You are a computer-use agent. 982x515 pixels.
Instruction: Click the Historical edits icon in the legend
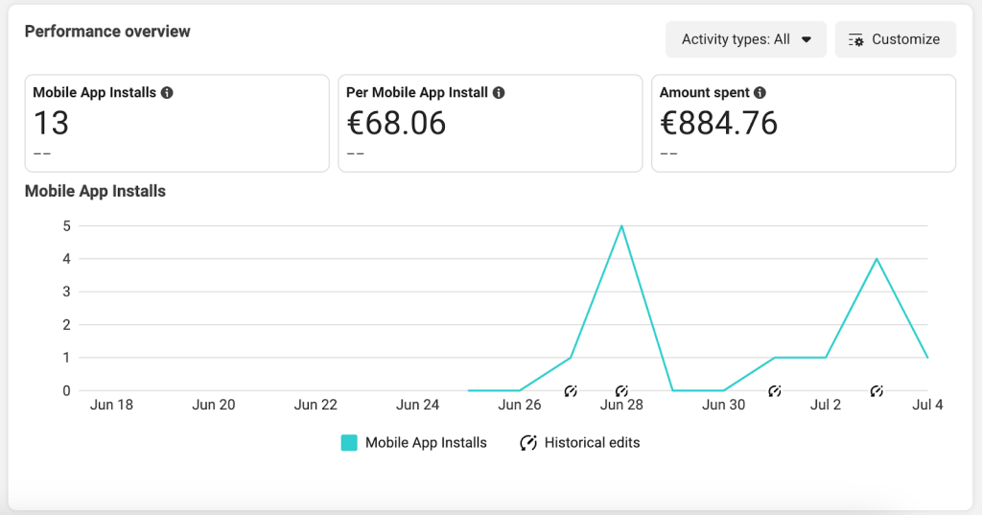tap(528, 443)
